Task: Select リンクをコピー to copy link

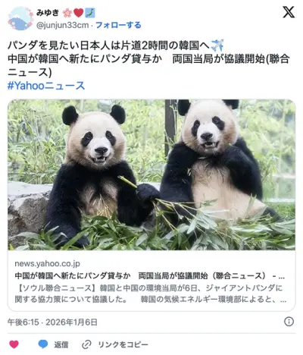Action: click(x=123, y=344)
